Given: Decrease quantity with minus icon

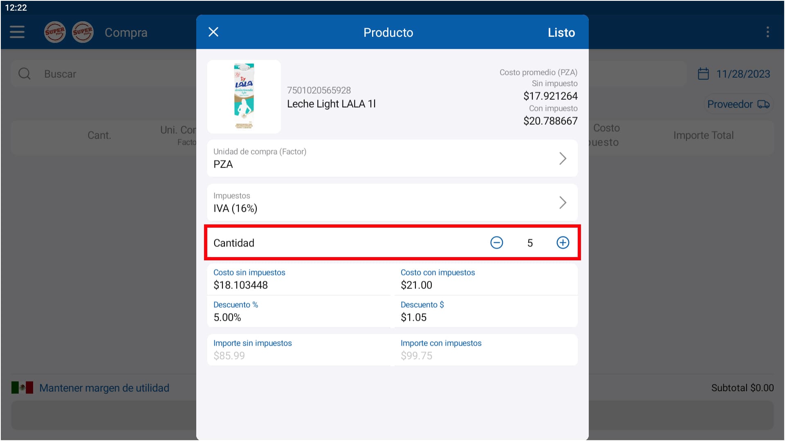Looking at the screenshot, I should pos(496,243).
